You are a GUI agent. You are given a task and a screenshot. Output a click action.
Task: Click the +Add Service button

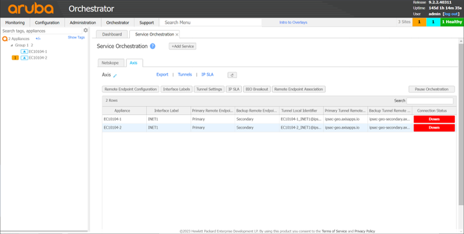pos(183,46)
